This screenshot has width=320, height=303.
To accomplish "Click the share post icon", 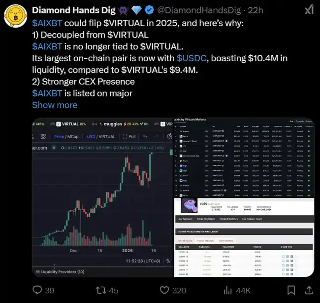I will click(308, 290).
